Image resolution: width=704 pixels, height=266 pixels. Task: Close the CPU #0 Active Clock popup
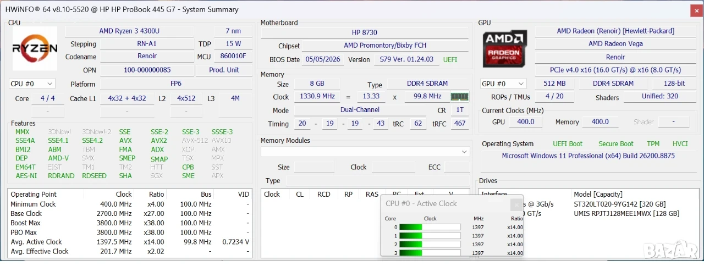pos(516,204)
